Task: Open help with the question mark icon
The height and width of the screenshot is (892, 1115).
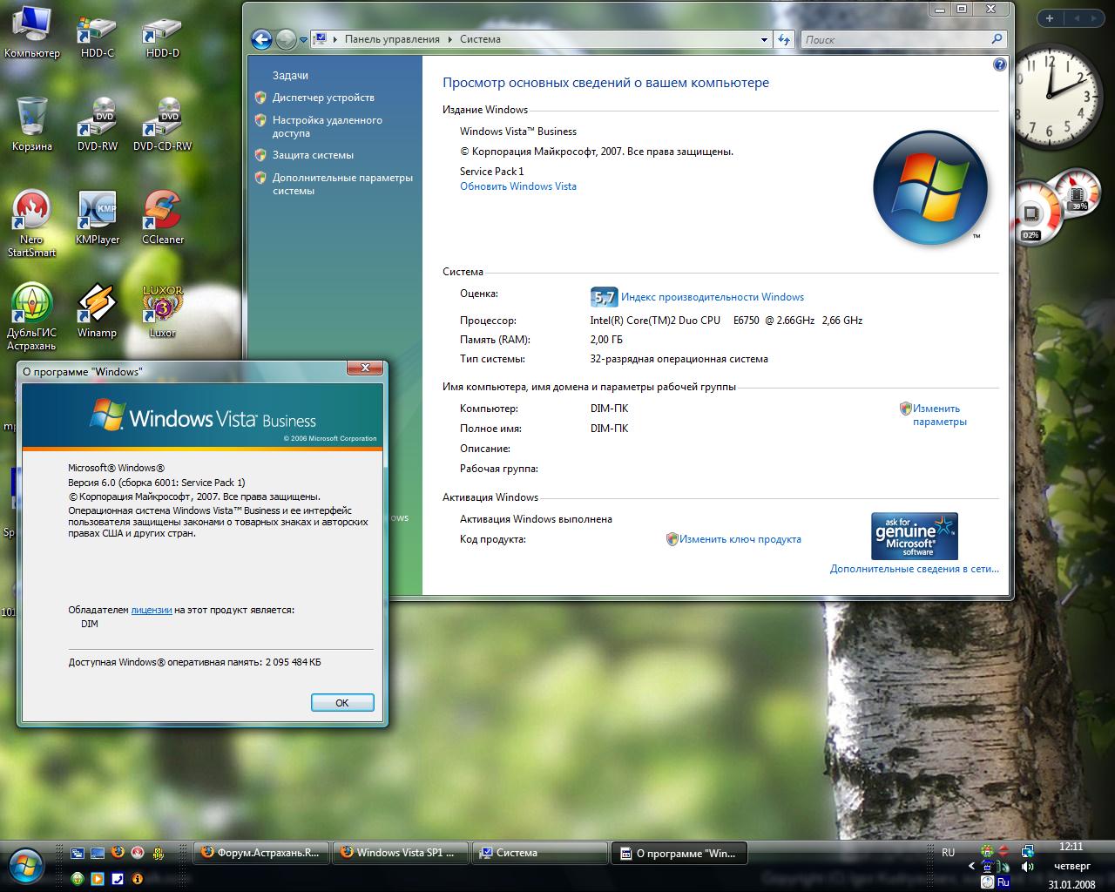Action: [x=1000, y=64]
